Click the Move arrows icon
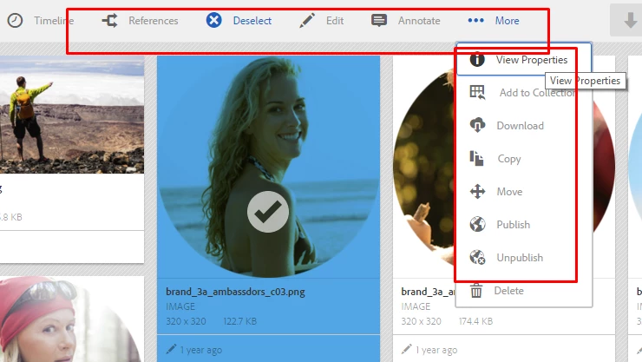Image resolution: width=642 pixels, height=362 pixels. (x=477, y=191)
